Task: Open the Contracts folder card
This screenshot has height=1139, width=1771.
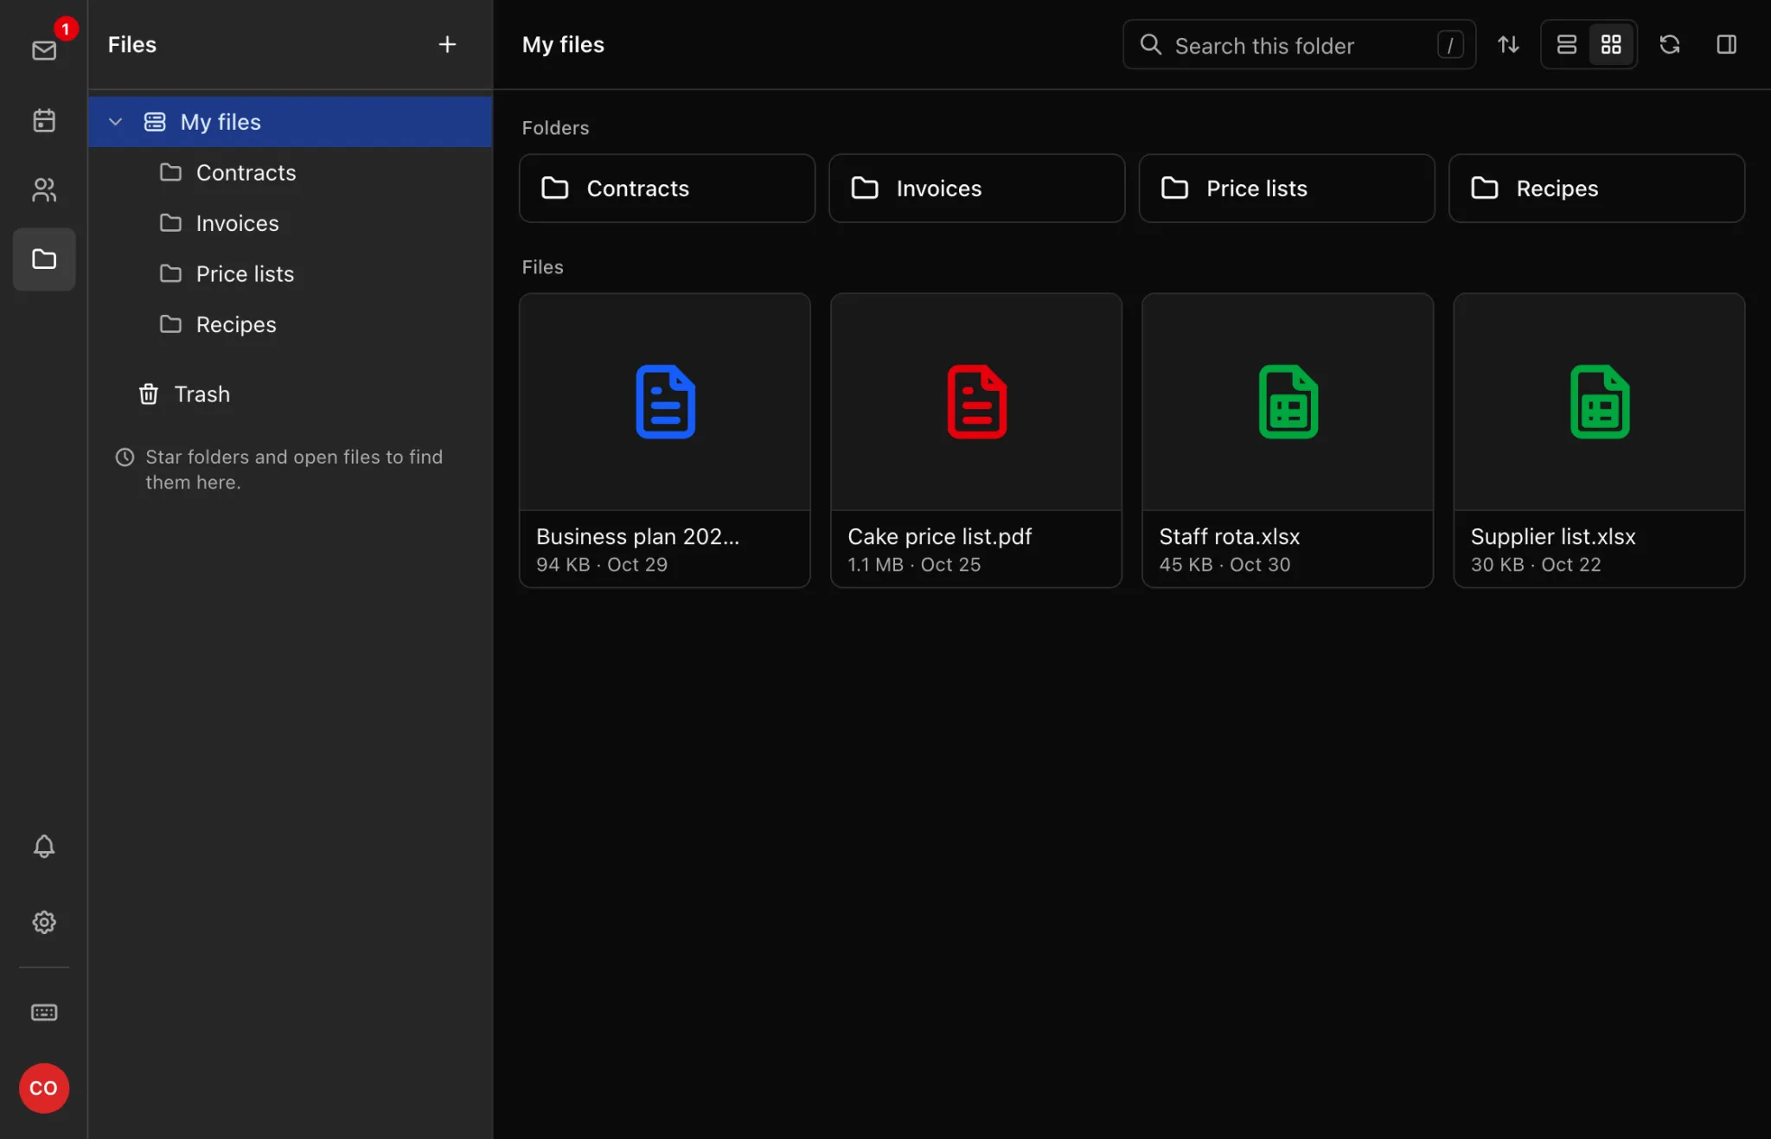Action: pos(667,188)
